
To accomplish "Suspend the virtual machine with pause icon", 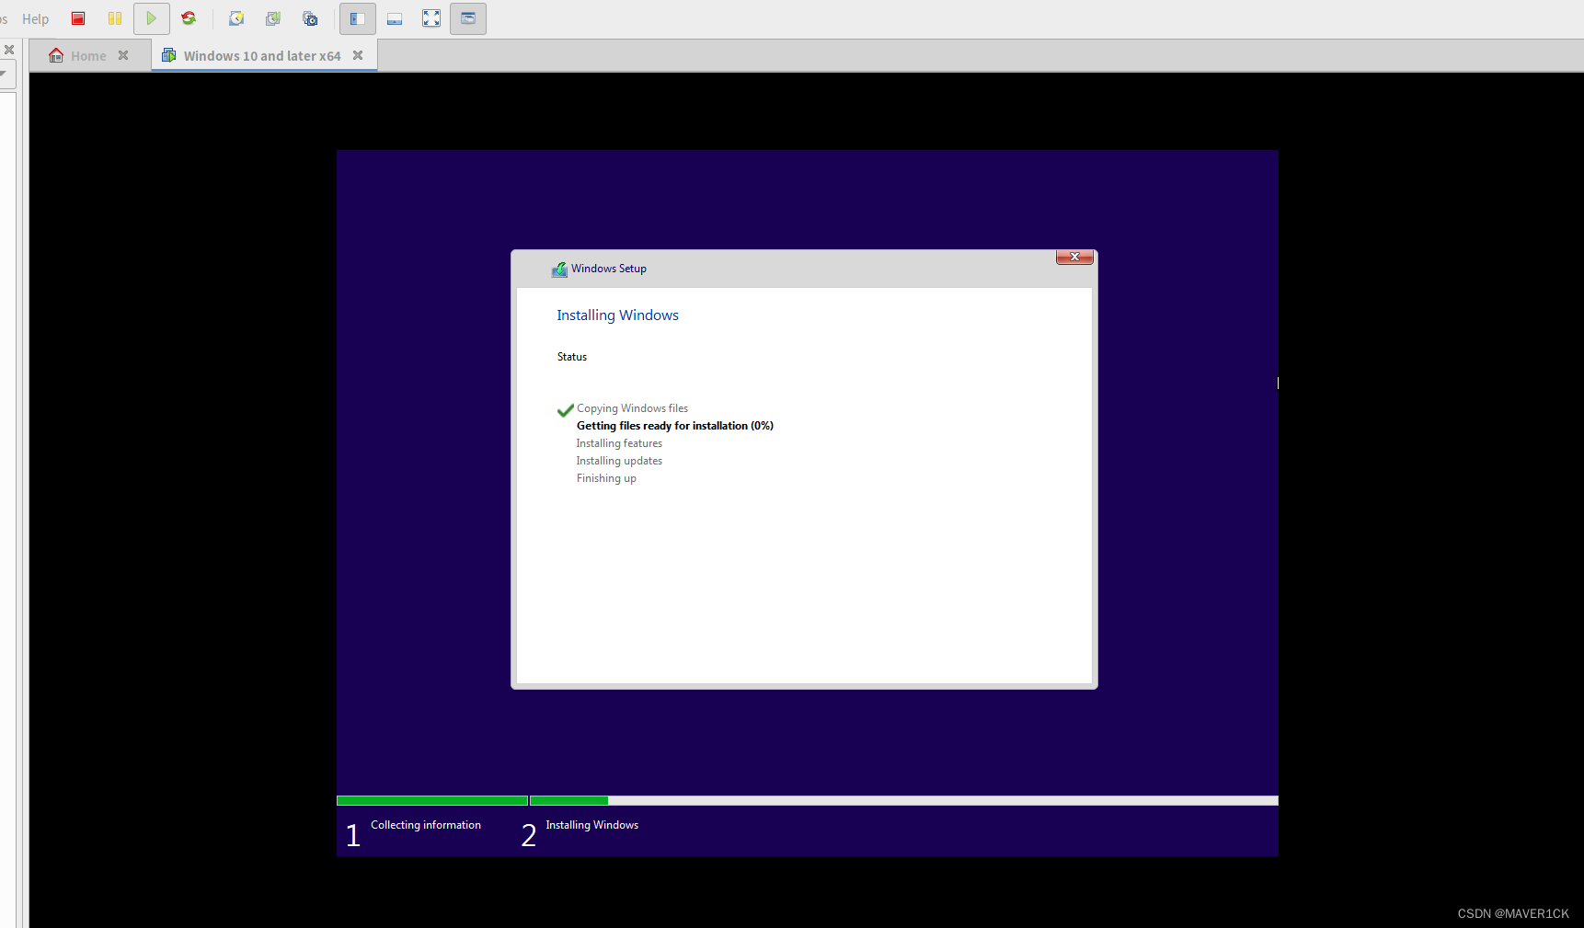I will (x=115, y=18).
